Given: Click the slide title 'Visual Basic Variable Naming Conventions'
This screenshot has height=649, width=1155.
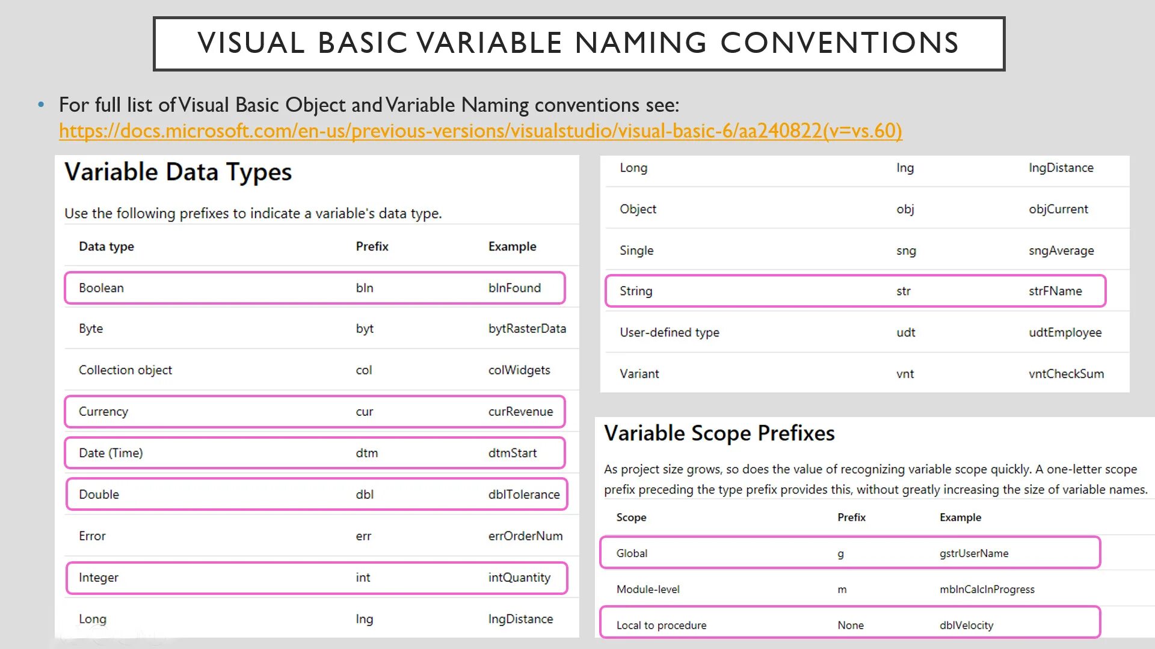Looking at the screenshot, I should pos(579,43).
